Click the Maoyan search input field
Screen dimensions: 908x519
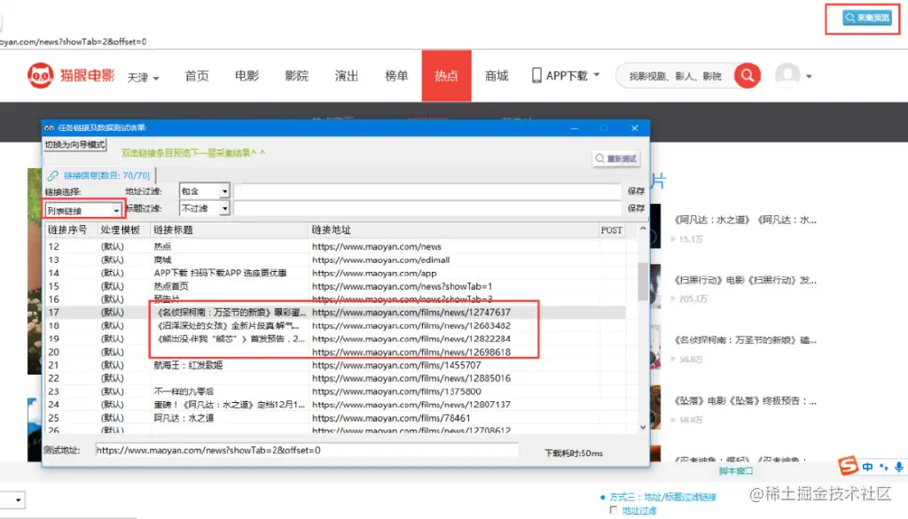point(675,76)
